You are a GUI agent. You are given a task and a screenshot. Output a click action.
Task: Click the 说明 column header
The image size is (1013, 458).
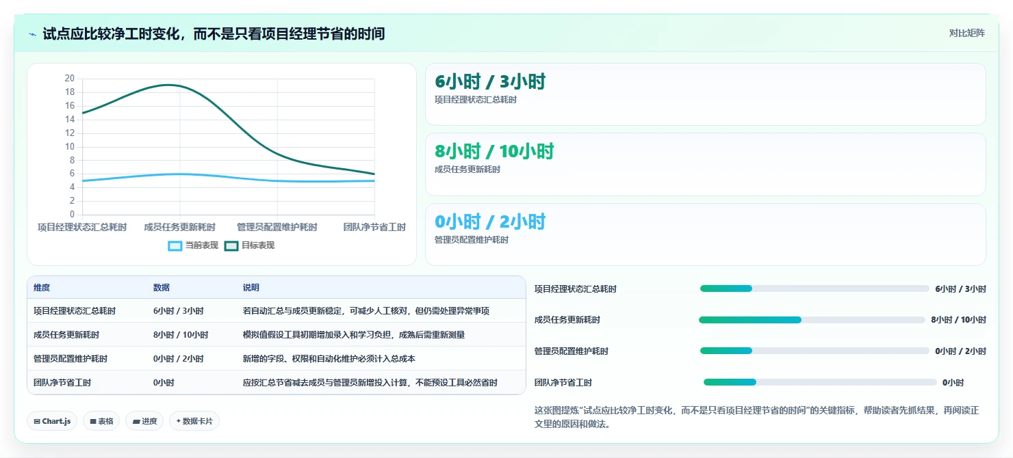(x=251, y=288)
